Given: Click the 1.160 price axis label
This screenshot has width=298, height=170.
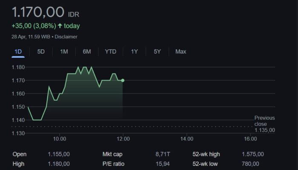Looking at the screenshot, I should point(18,94).
